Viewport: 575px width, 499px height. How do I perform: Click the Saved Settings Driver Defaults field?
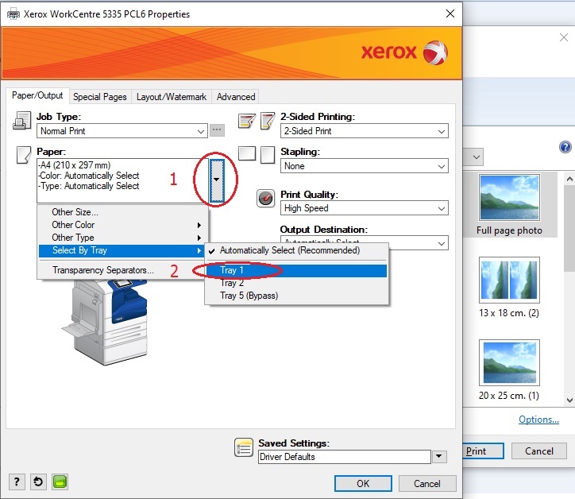[x=345, y=457]
